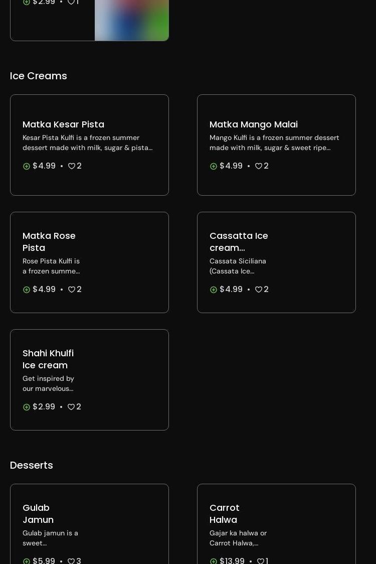The image size is (376, 564).
Task: Add Matka Kesar Pista to cart
Action: click(27, 166)
